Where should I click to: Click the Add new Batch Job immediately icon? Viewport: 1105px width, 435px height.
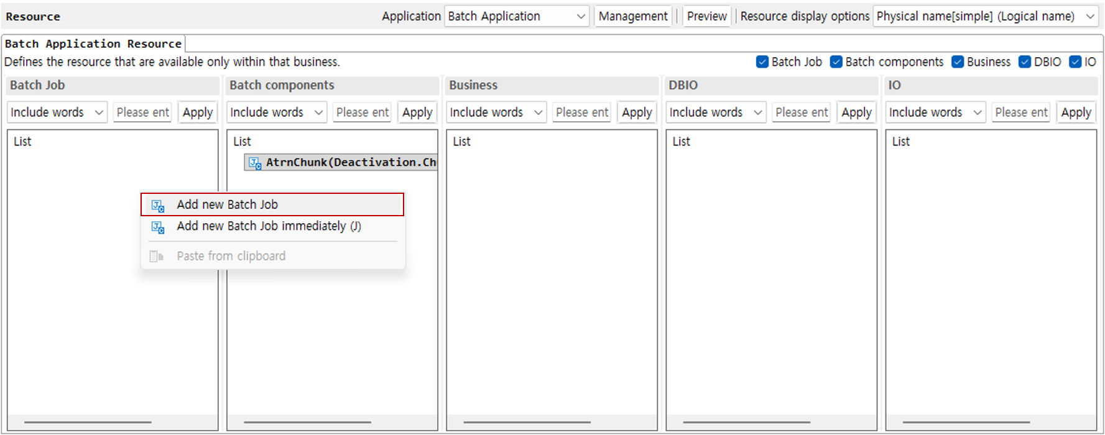coord(158,227)
